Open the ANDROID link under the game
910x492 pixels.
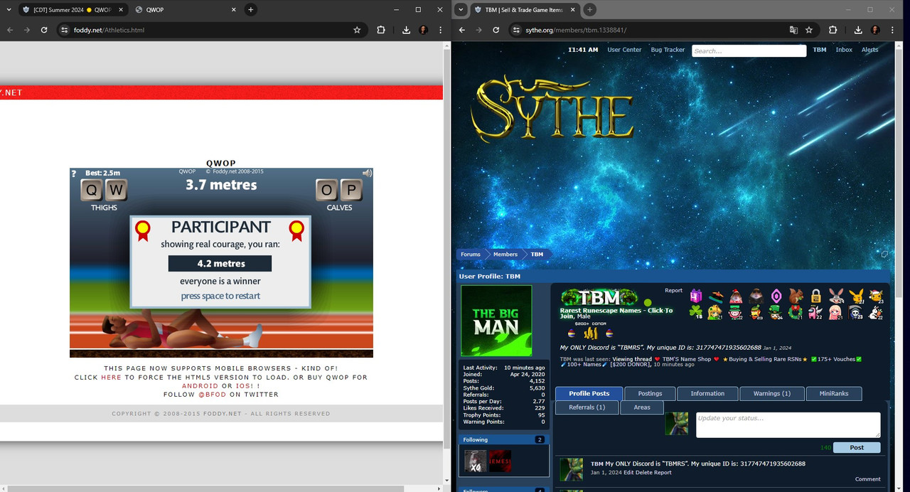click(x=200, y=386)
